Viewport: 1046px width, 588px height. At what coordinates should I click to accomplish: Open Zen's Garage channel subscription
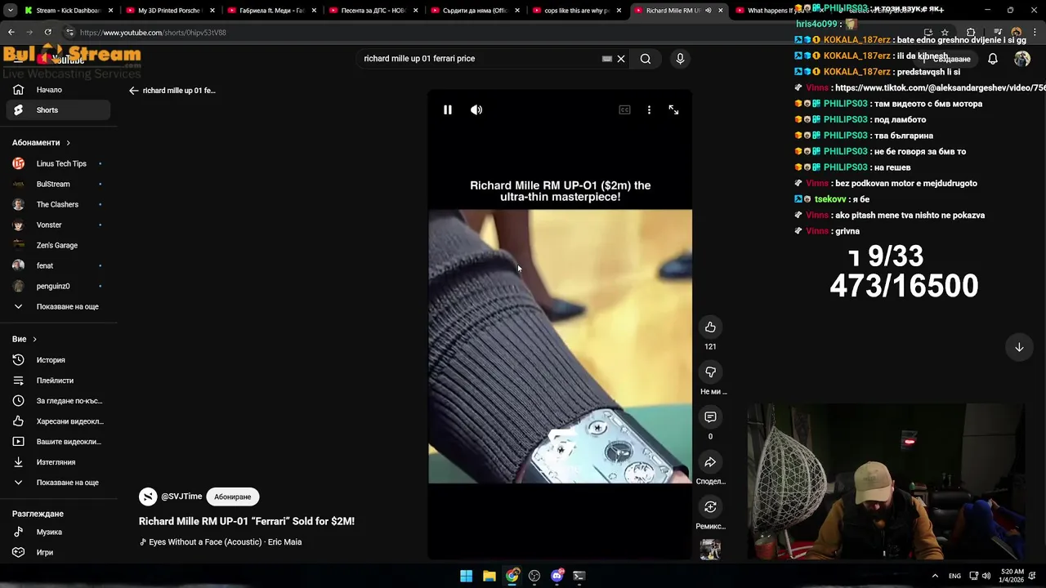point(57,245)
